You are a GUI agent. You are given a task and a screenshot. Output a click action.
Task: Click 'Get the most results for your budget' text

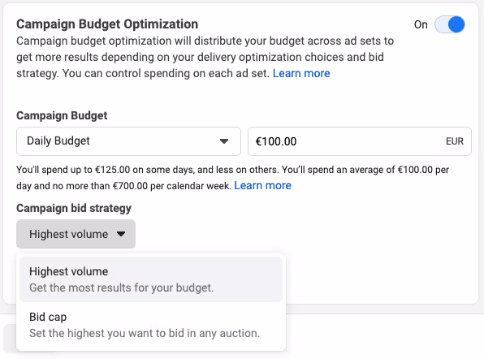point(121,288)
